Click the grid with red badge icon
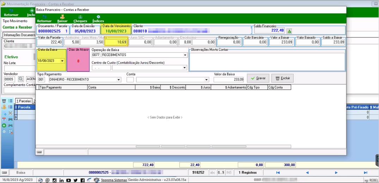Screen dimensions: 379x183 pos(10,132)
